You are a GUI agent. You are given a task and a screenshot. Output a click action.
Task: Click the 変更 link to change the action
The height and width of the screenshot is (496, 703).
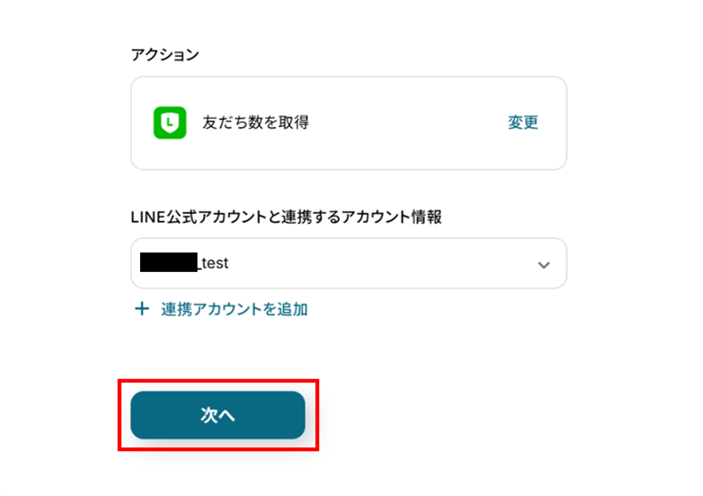click(523, 123)
